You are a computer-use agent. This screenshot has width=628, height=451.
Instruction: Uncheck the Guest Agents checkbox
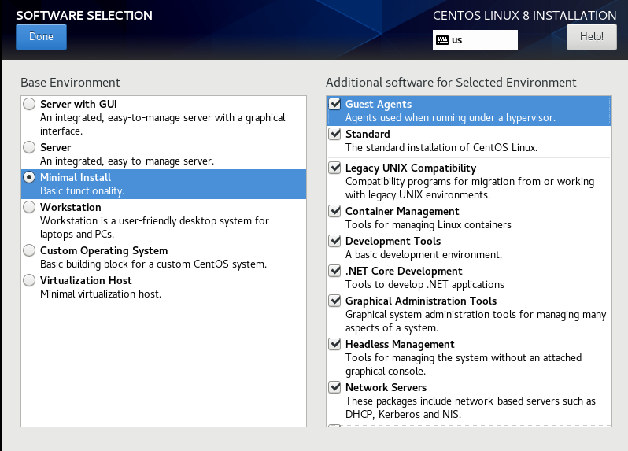click(x=335, y=104)
